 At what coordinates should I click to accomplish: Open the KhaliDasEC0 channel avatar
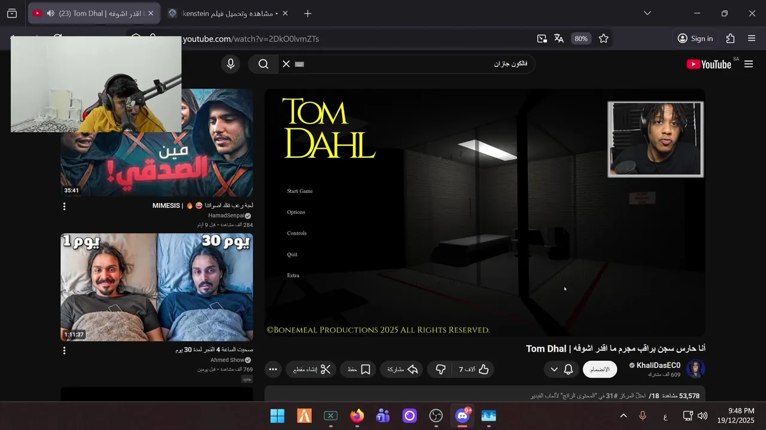click(696, 369)
